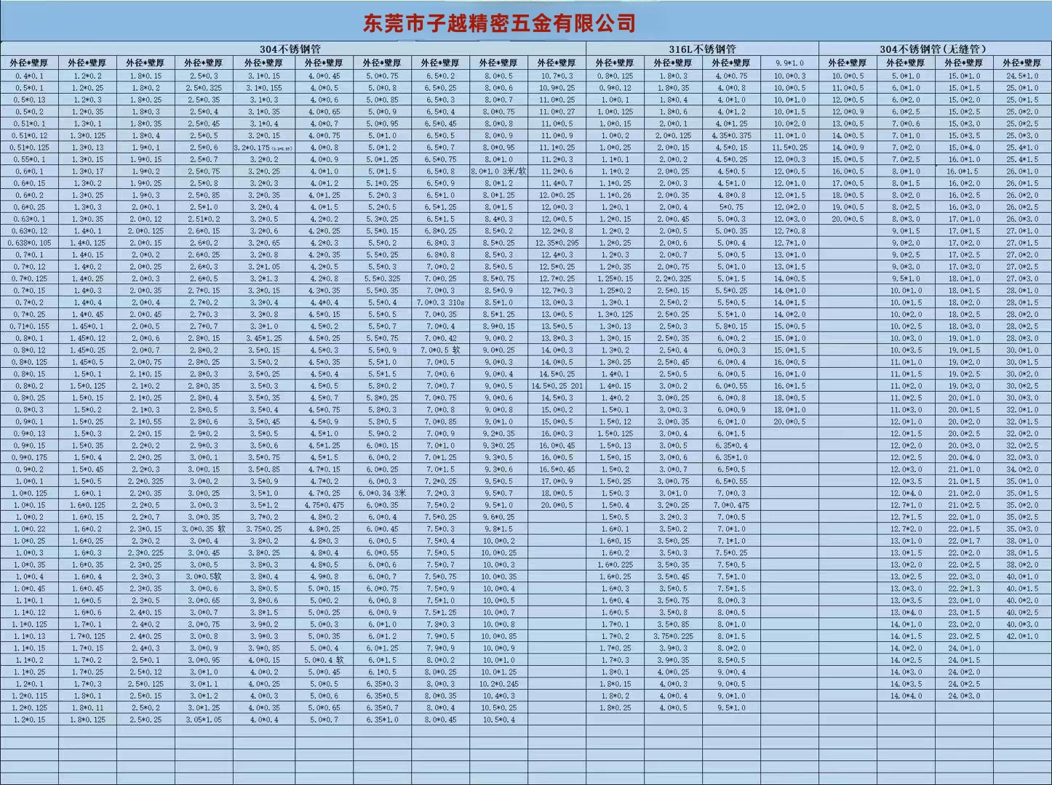The width and height of the screenshot is (1052, 785).
Task: Click cell 12.7*0.8
Action: 789,231
